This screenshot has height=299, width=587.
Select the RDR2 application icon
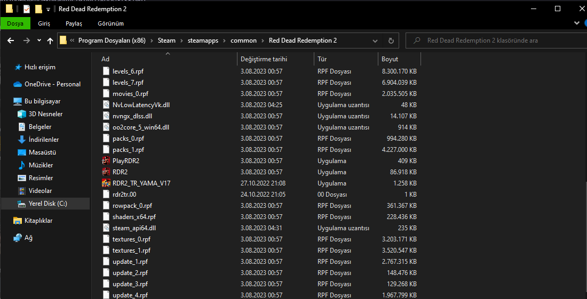point(106,172)
